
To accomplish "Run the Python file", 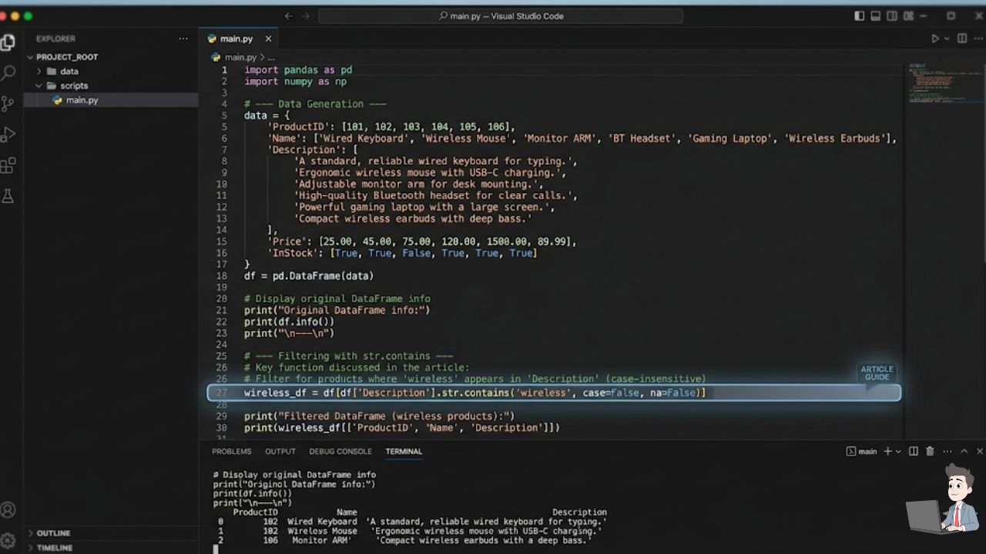I will (x=935, y=38).
